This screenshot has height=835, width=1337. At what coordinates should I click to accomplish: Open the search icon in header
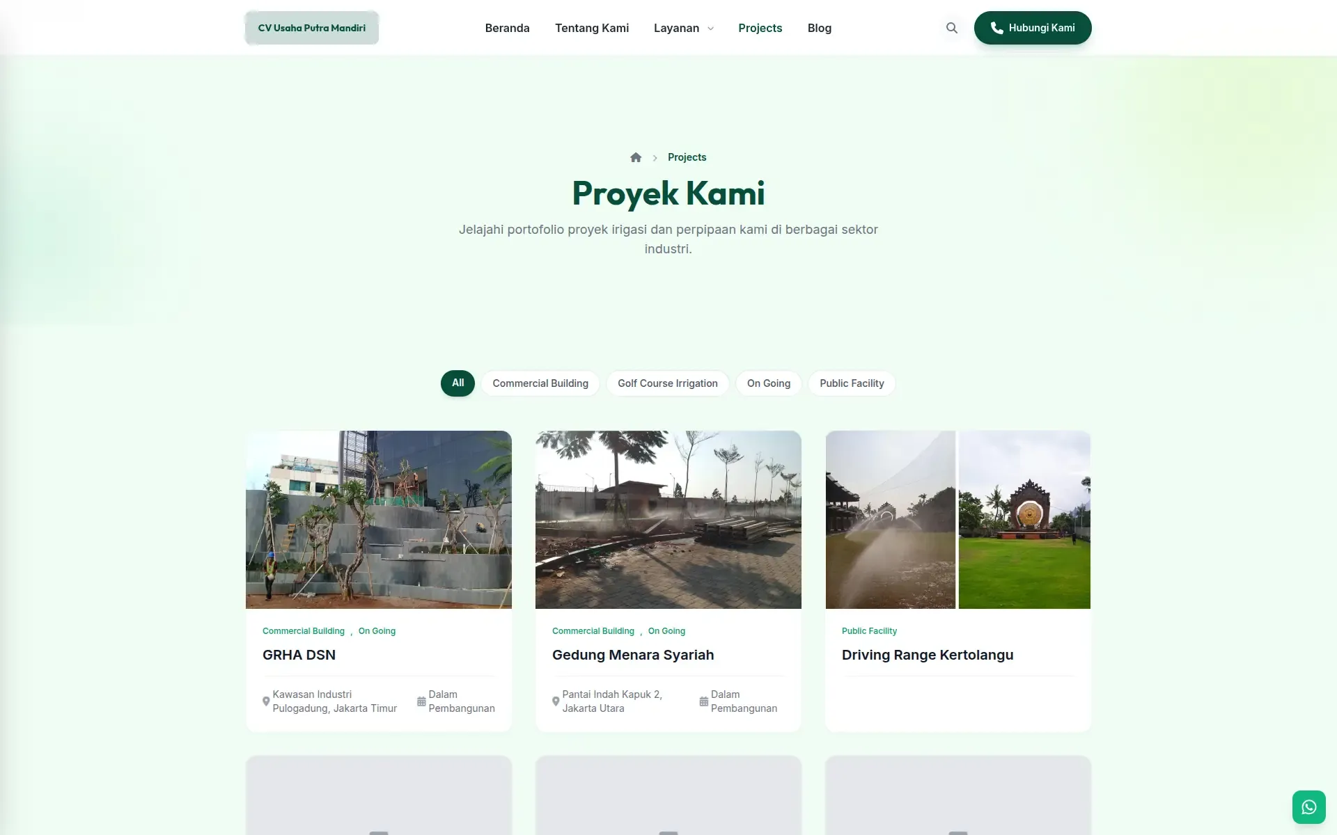pos(952,28)
